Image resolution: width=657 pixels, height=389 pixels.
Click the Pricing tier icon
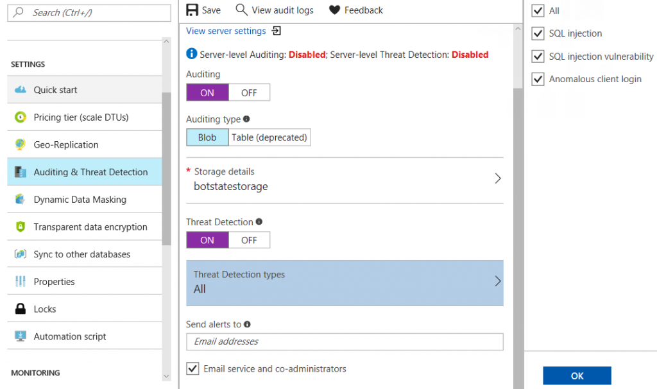pyautogui.click(x=21, y=117)
